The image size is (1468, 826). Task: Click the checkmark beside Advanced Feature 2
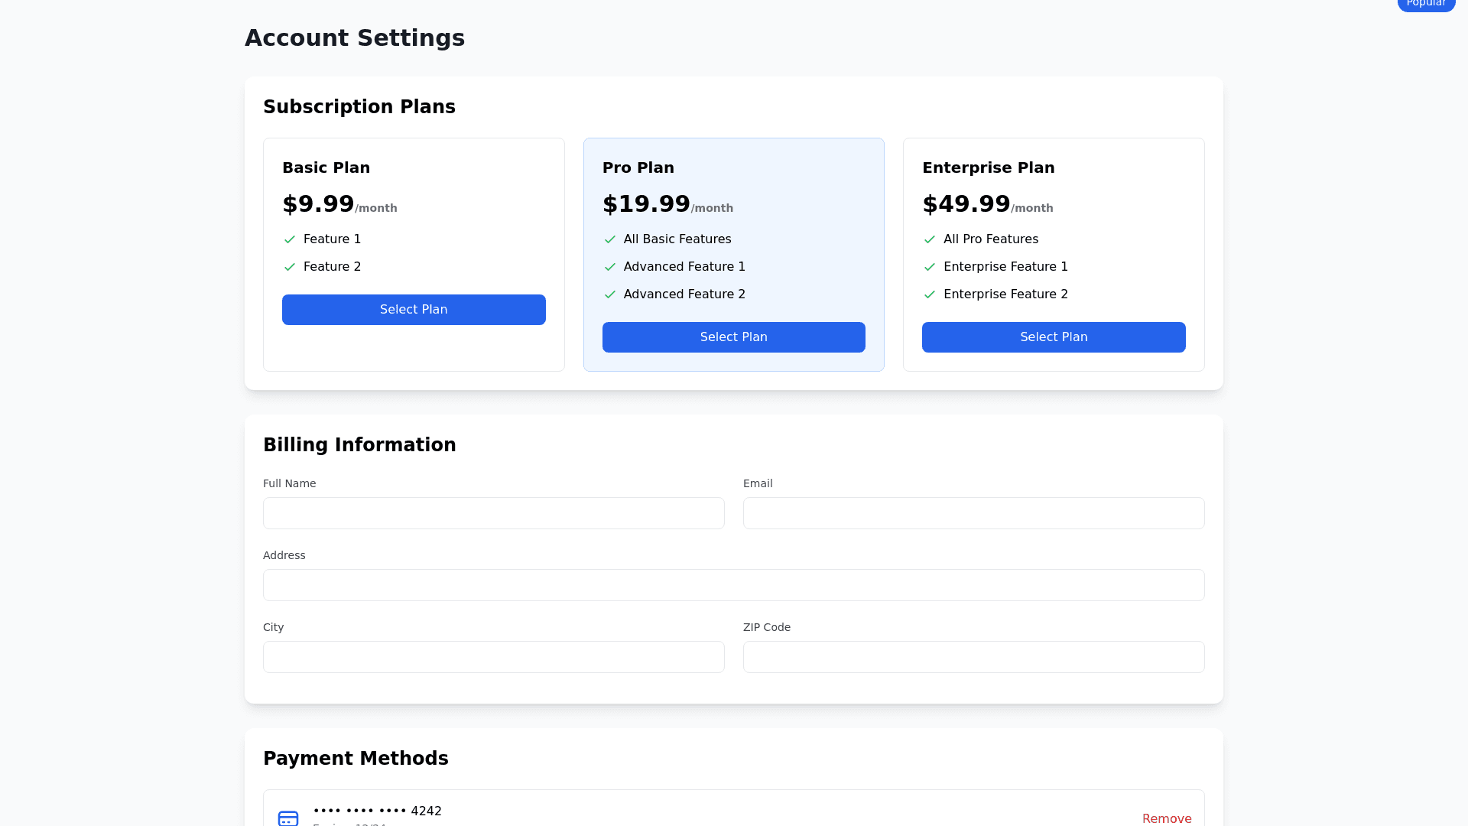pyautogui.click(x=609, y=294)
